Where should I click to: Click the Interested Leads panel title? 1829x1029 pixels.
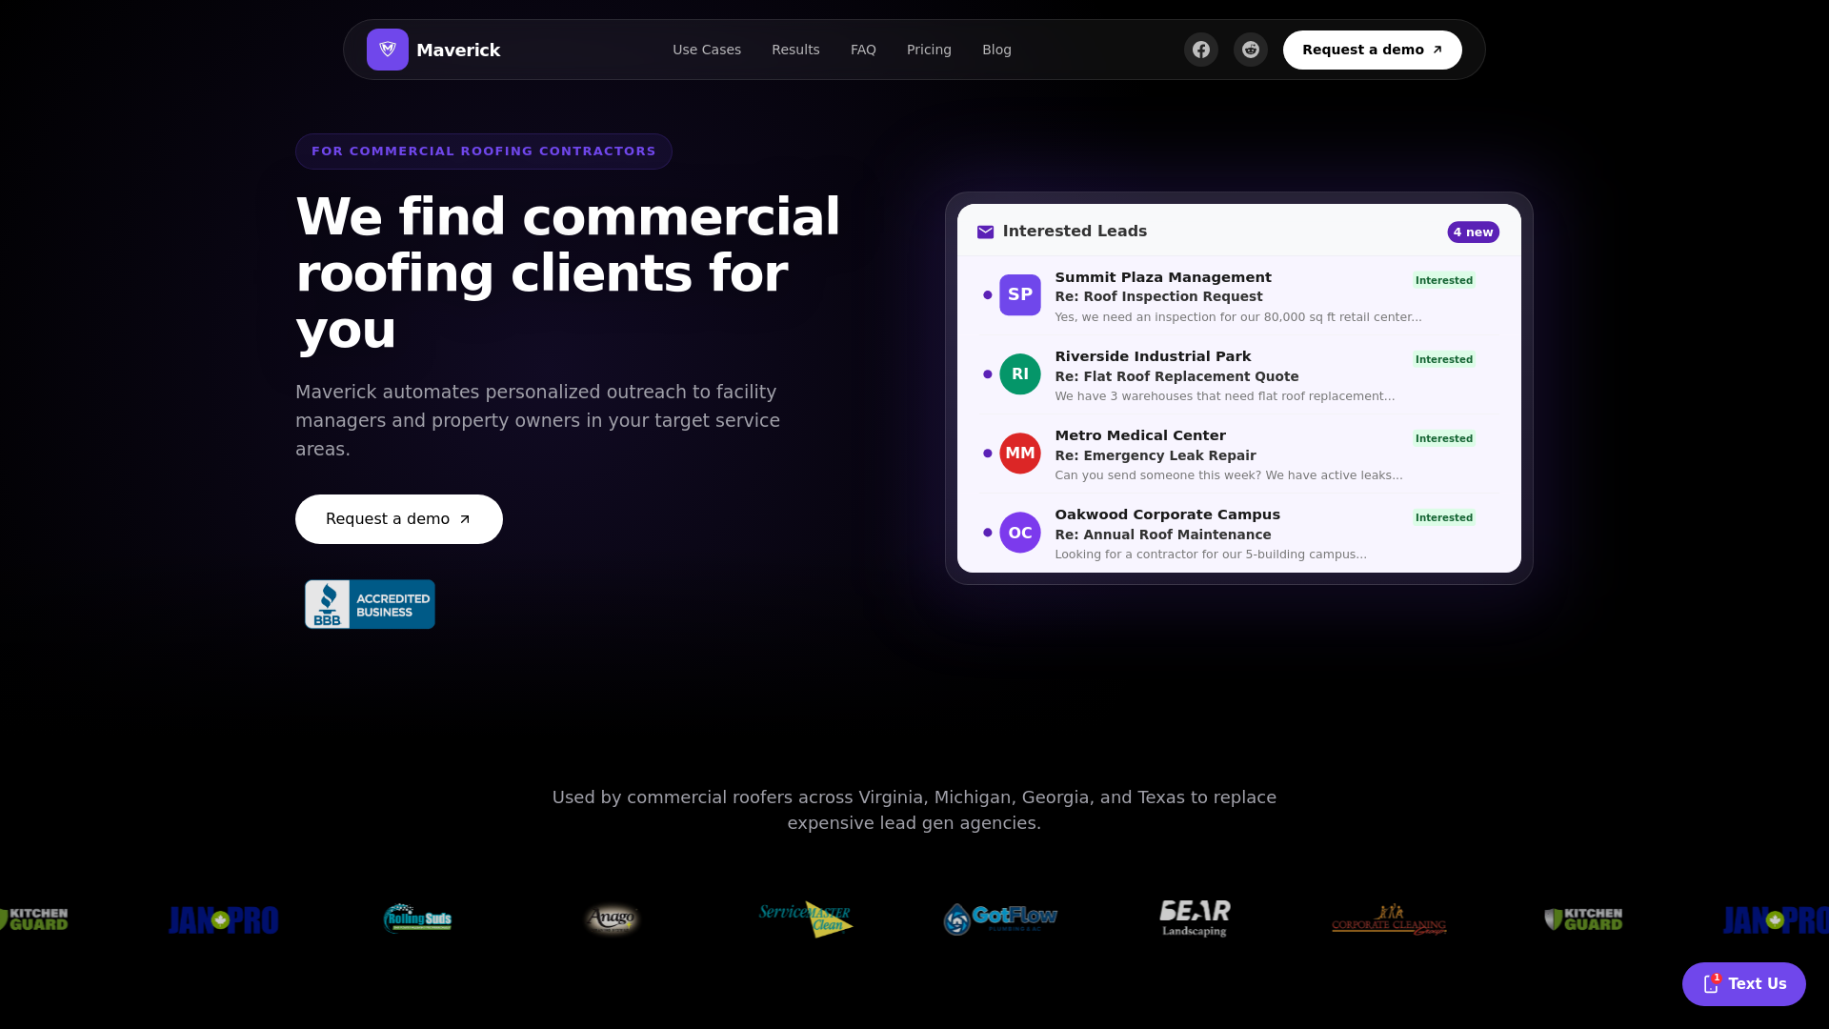(1075, 232)
